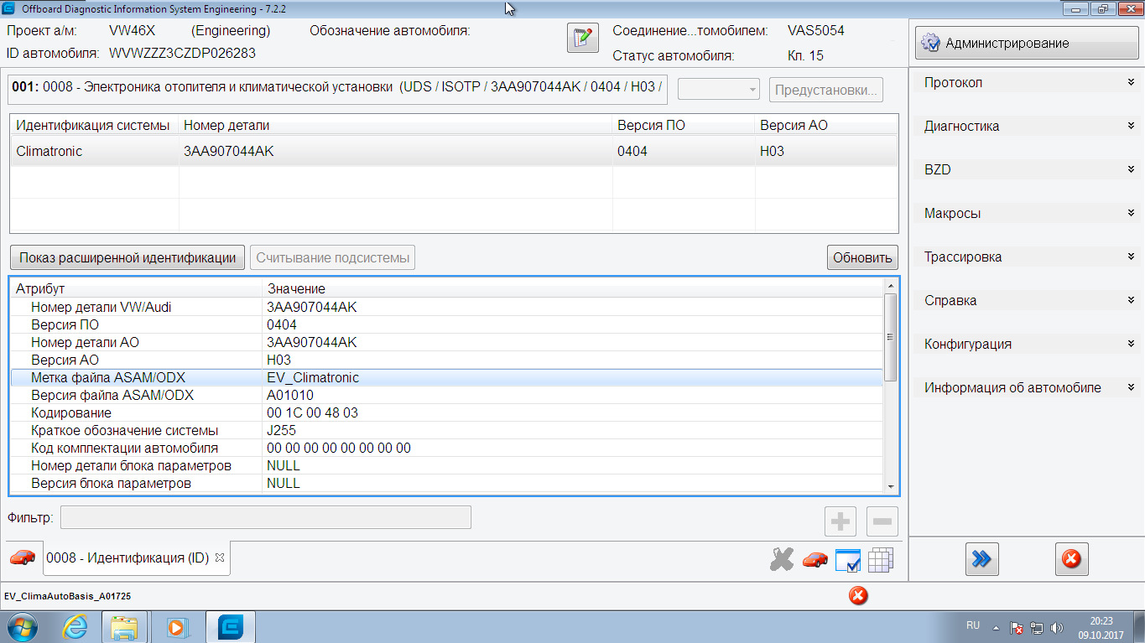Click the network tray icon
Image resolution: width=1145 pixels, height=643 pixels.
[x=1037, y=627]
